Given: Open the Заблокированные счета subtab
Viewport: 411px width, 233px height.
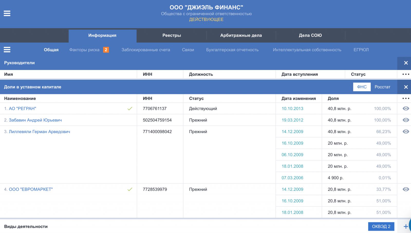Looking at the screenshot, I should click(146, 50).
